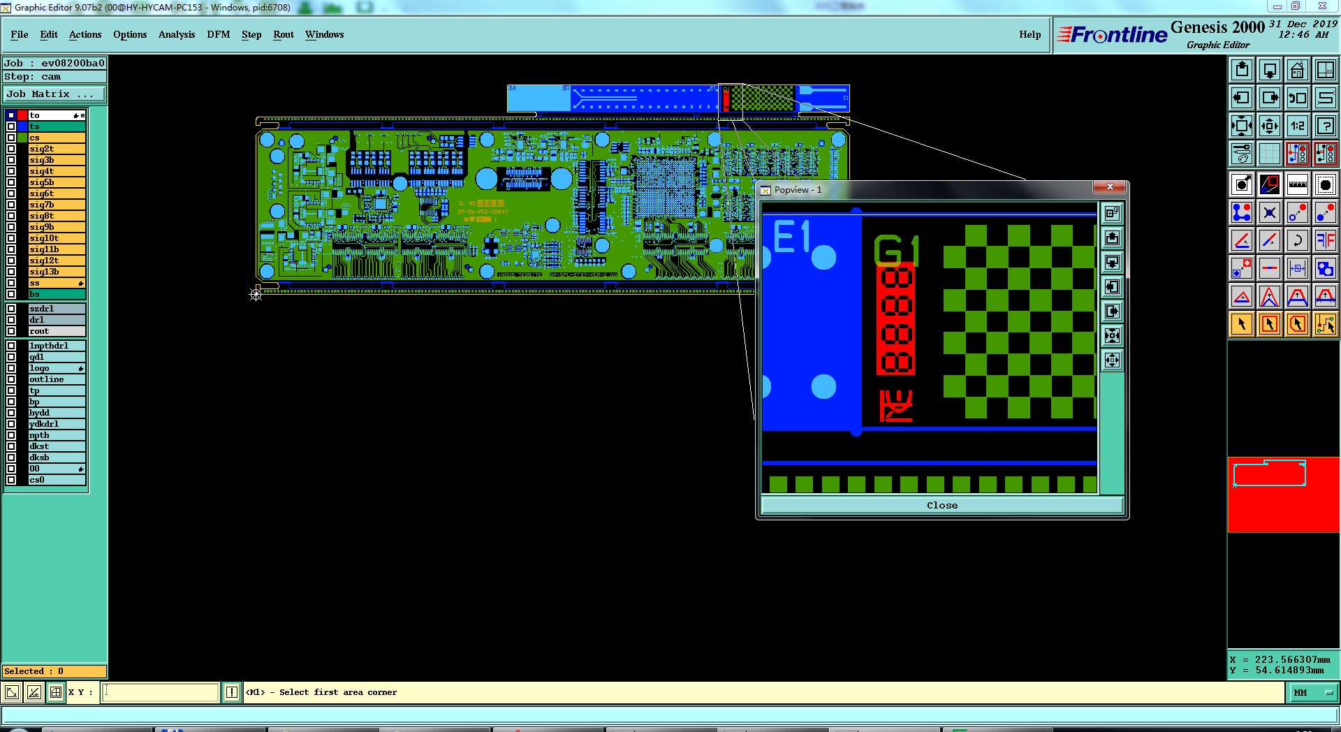Select the plain arrow pointer tool
The image size is (1341, 732).
pyautogui.click(x=1242, y=324)
